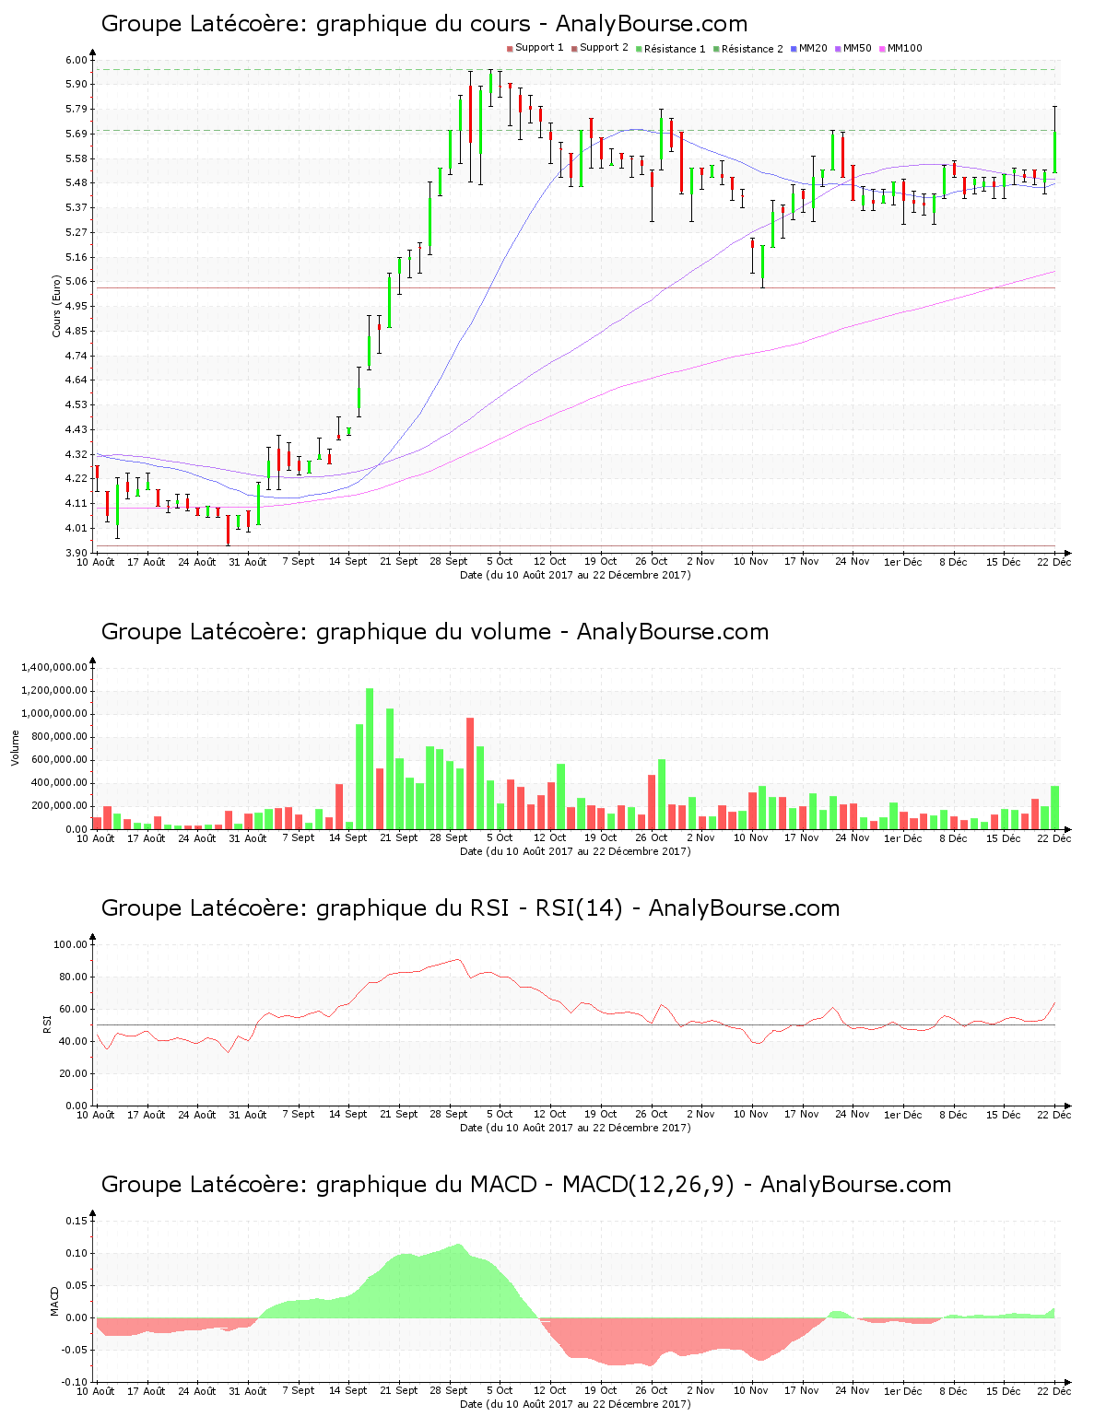
Task: Click the 3.90 price axis value
Action: click(76, 553)
